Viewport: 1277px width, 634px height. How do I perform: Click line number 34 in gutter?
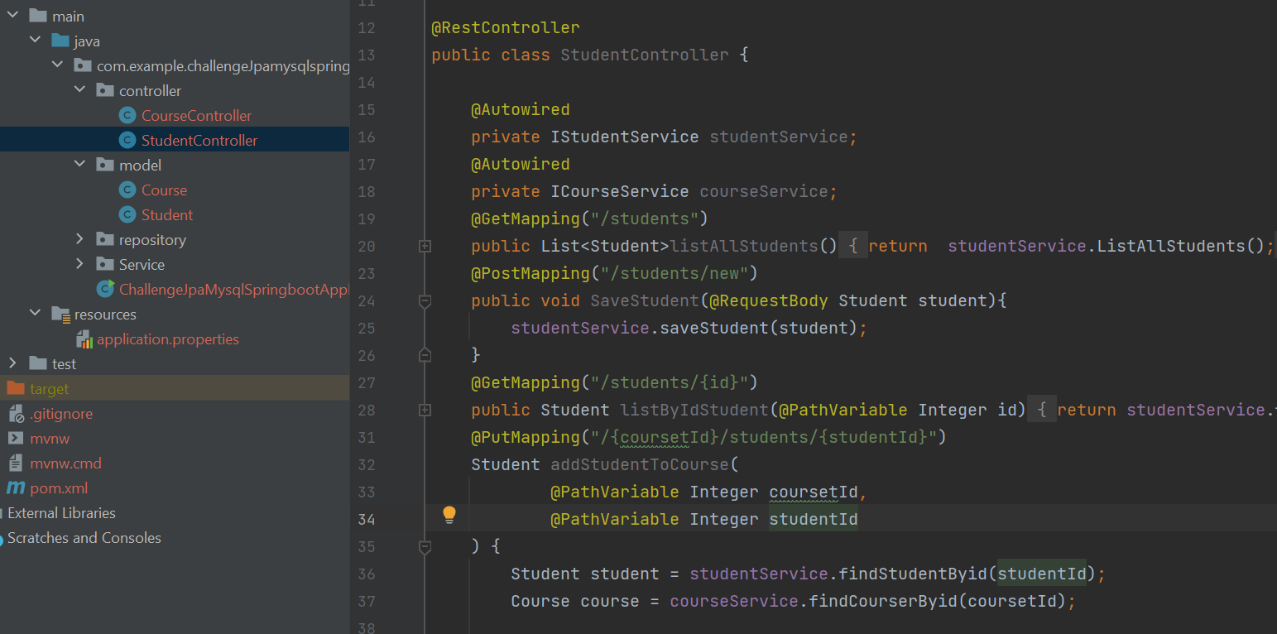[366, 519]
